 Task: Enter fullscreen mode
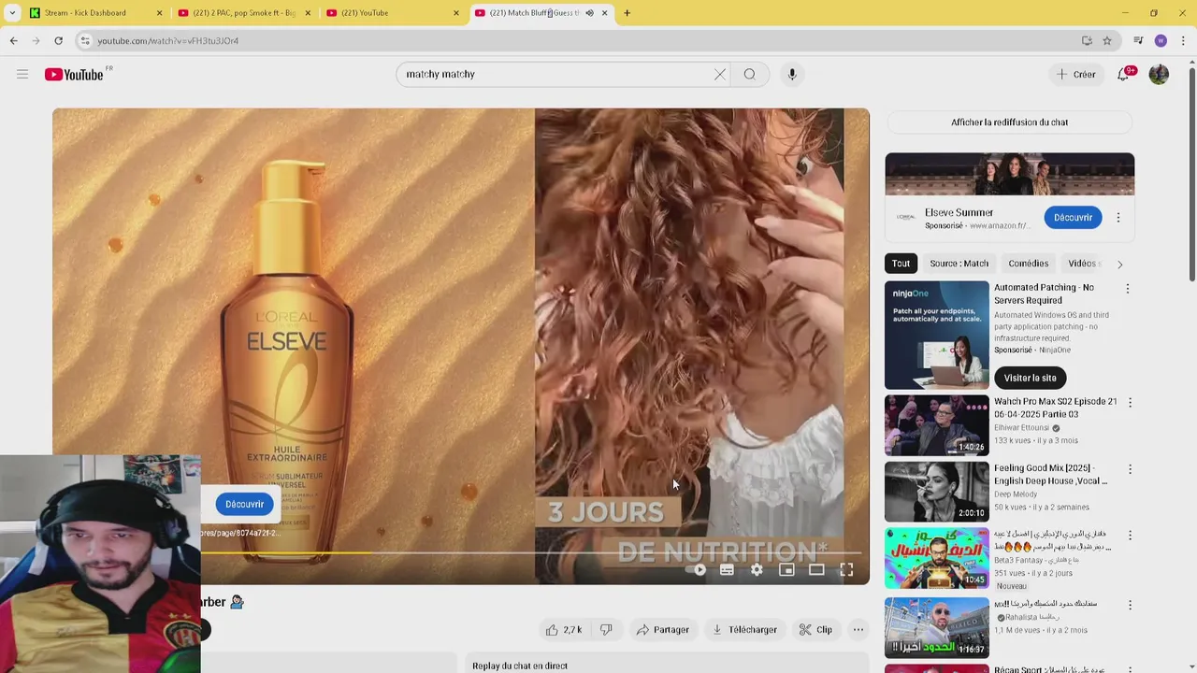click(846, 569)
